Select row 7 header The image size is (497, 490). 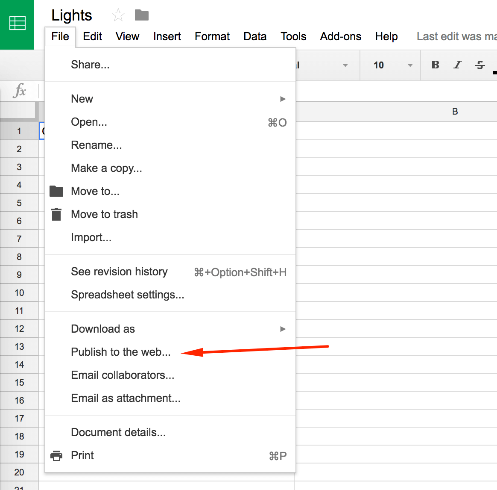[19, 239]
